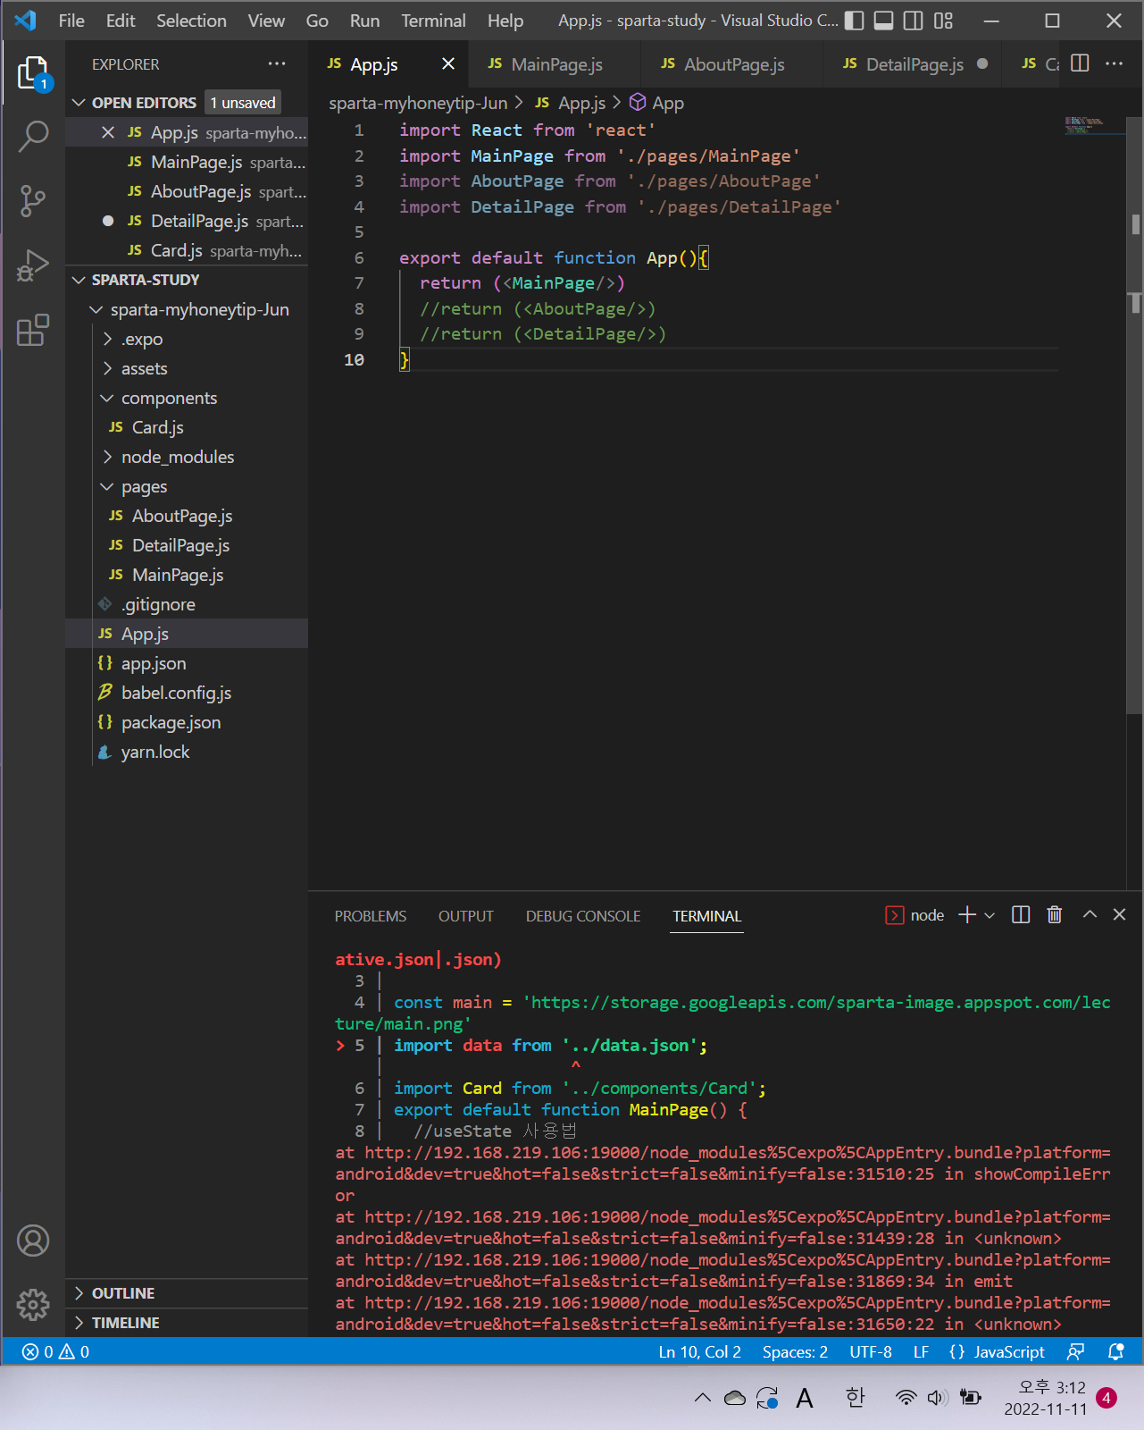Toggle secondary side bar visibility

point(914,21)
